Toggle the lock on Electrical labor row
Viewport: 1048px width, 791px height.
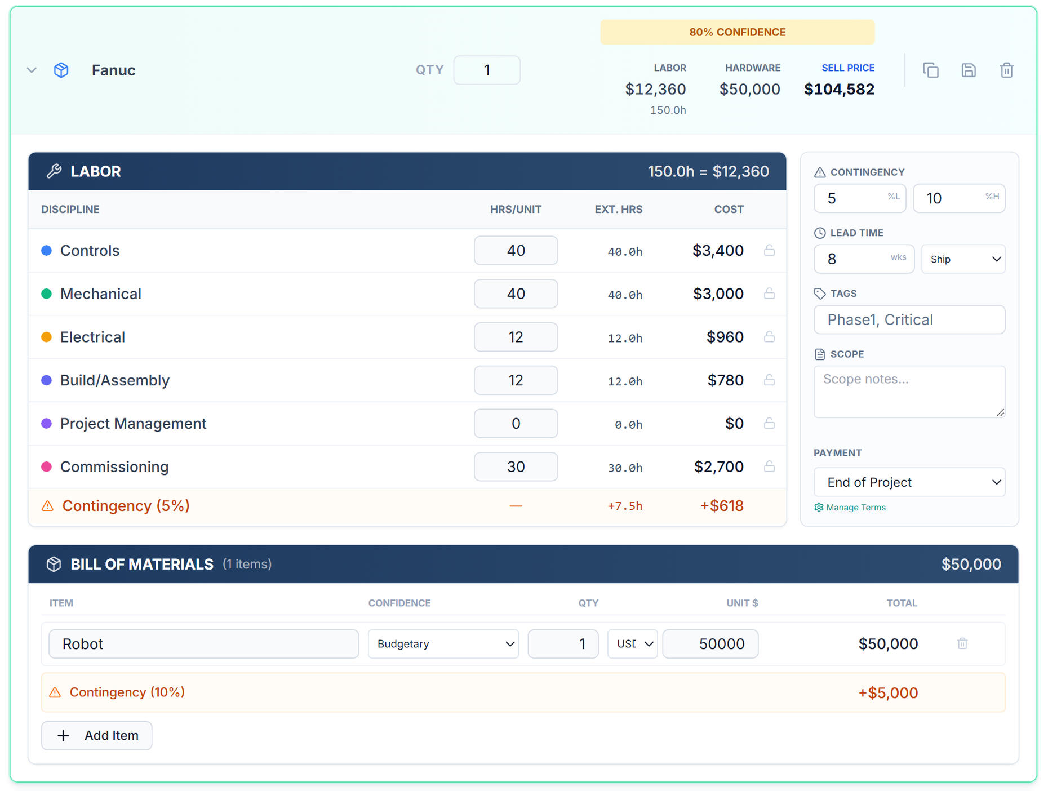[x=769, y=337]
